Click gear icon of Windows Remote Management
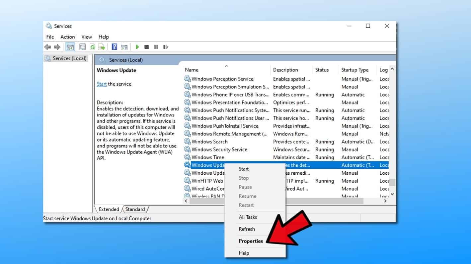This screenshot has height=264, width=471. 188,134
